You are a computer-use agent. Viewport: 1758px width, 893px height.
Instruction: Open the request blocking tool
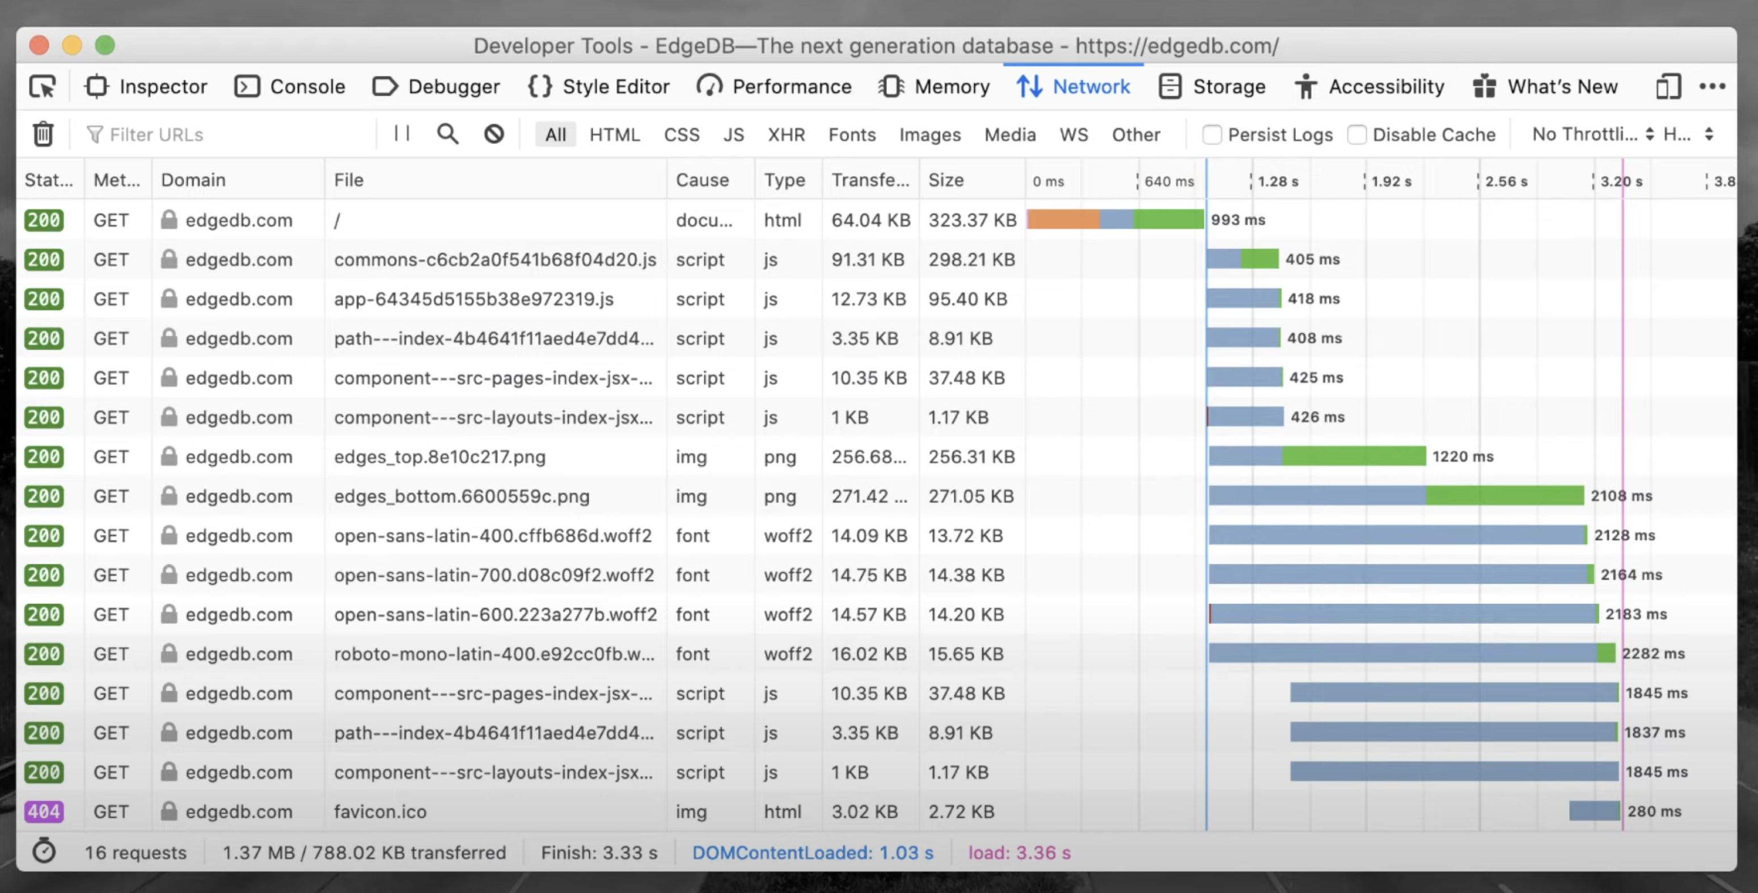493,134
